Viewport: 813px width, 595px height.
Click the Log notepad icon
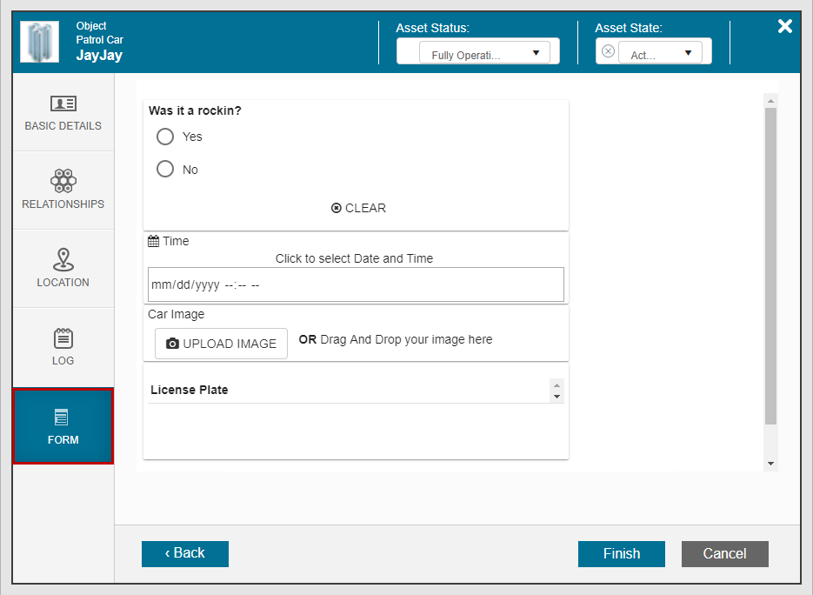coord(63,338)
